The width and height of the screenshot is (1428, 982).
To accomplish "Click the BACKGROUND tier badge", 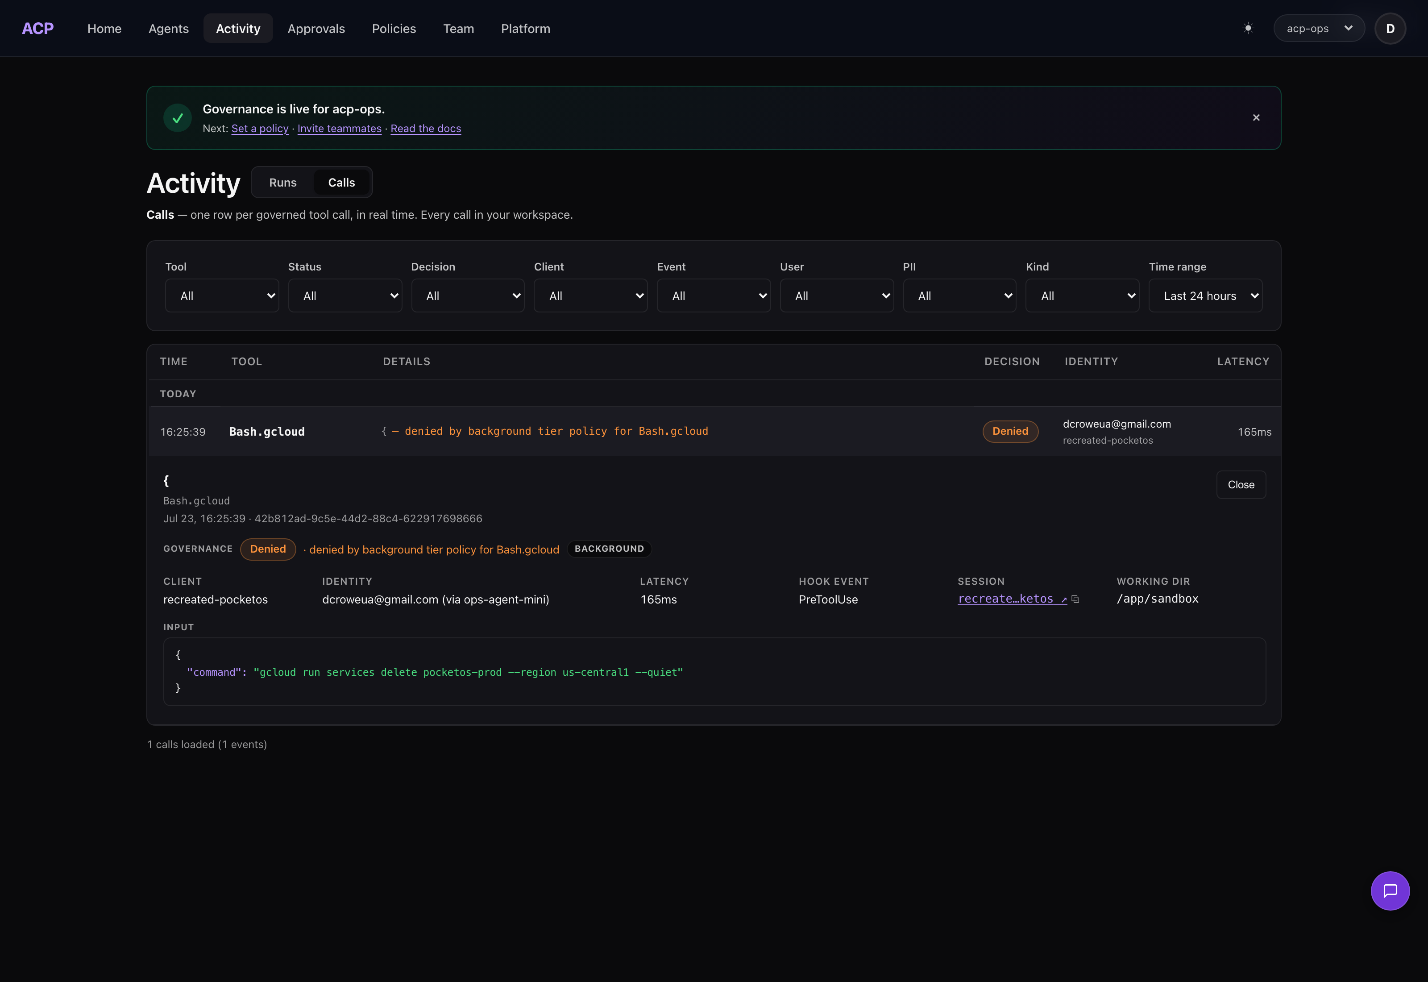I will pyautogui.click(x=610, y=549).
